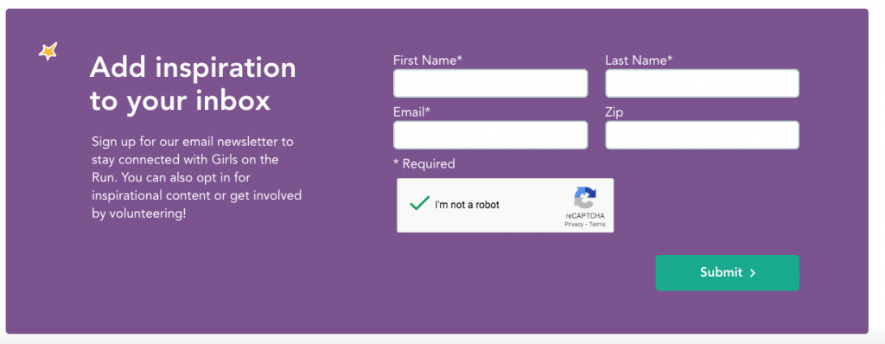Click the Zip label
This screenshot has height=344, width=885.
point(614,113)
